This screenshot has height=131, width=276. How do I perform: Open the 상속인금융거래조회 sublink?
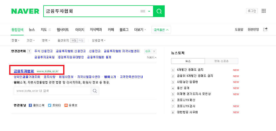[x=27, y=77]
